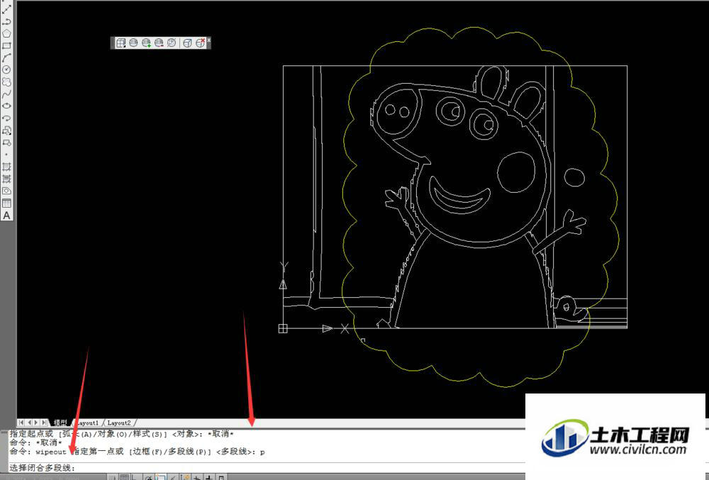709x480 pixels.
Task: Select the Region tool
Action: coord(6,191)
